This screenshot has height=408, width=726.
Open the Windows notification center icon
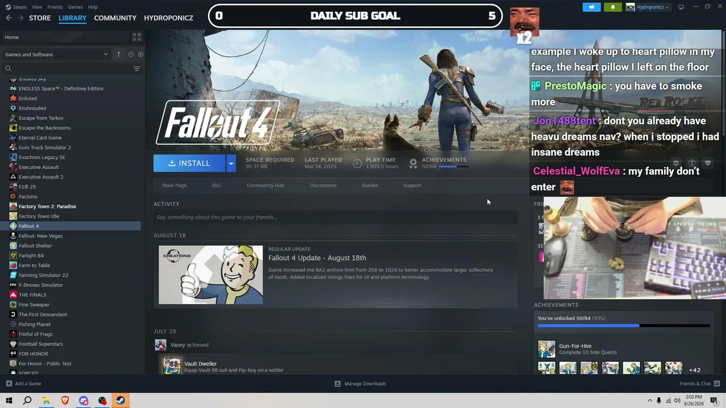tap(714, 401)
